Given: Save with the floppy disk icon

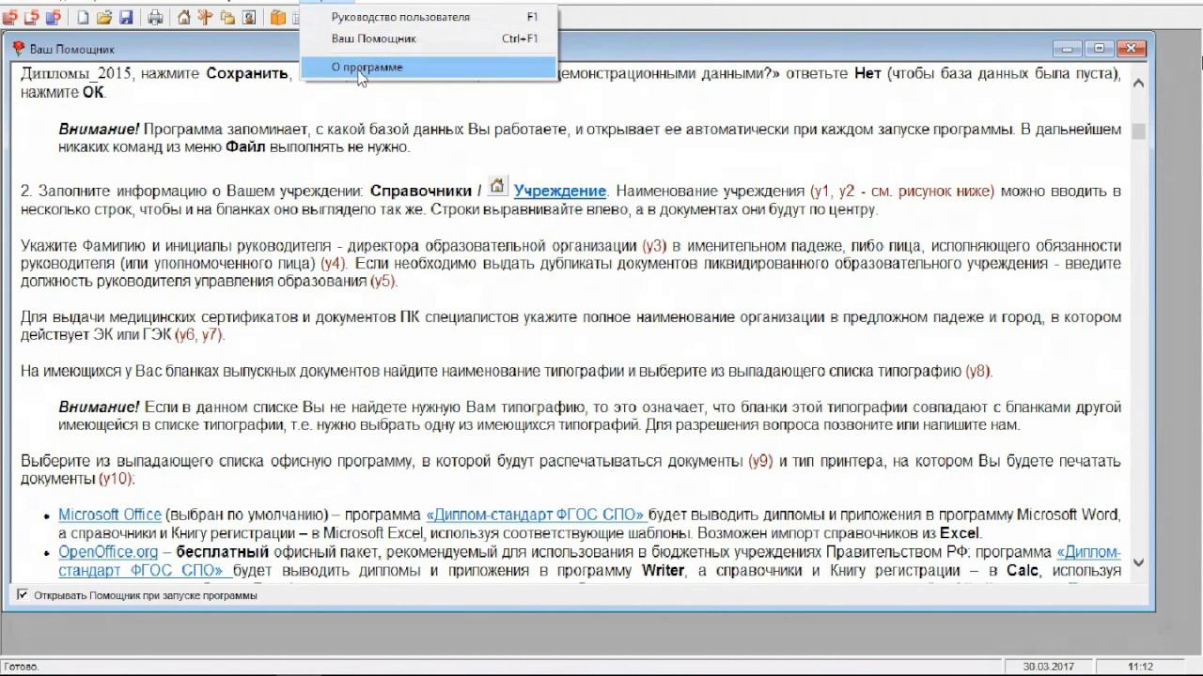Looking at the screenshot, I should point(126,18).
